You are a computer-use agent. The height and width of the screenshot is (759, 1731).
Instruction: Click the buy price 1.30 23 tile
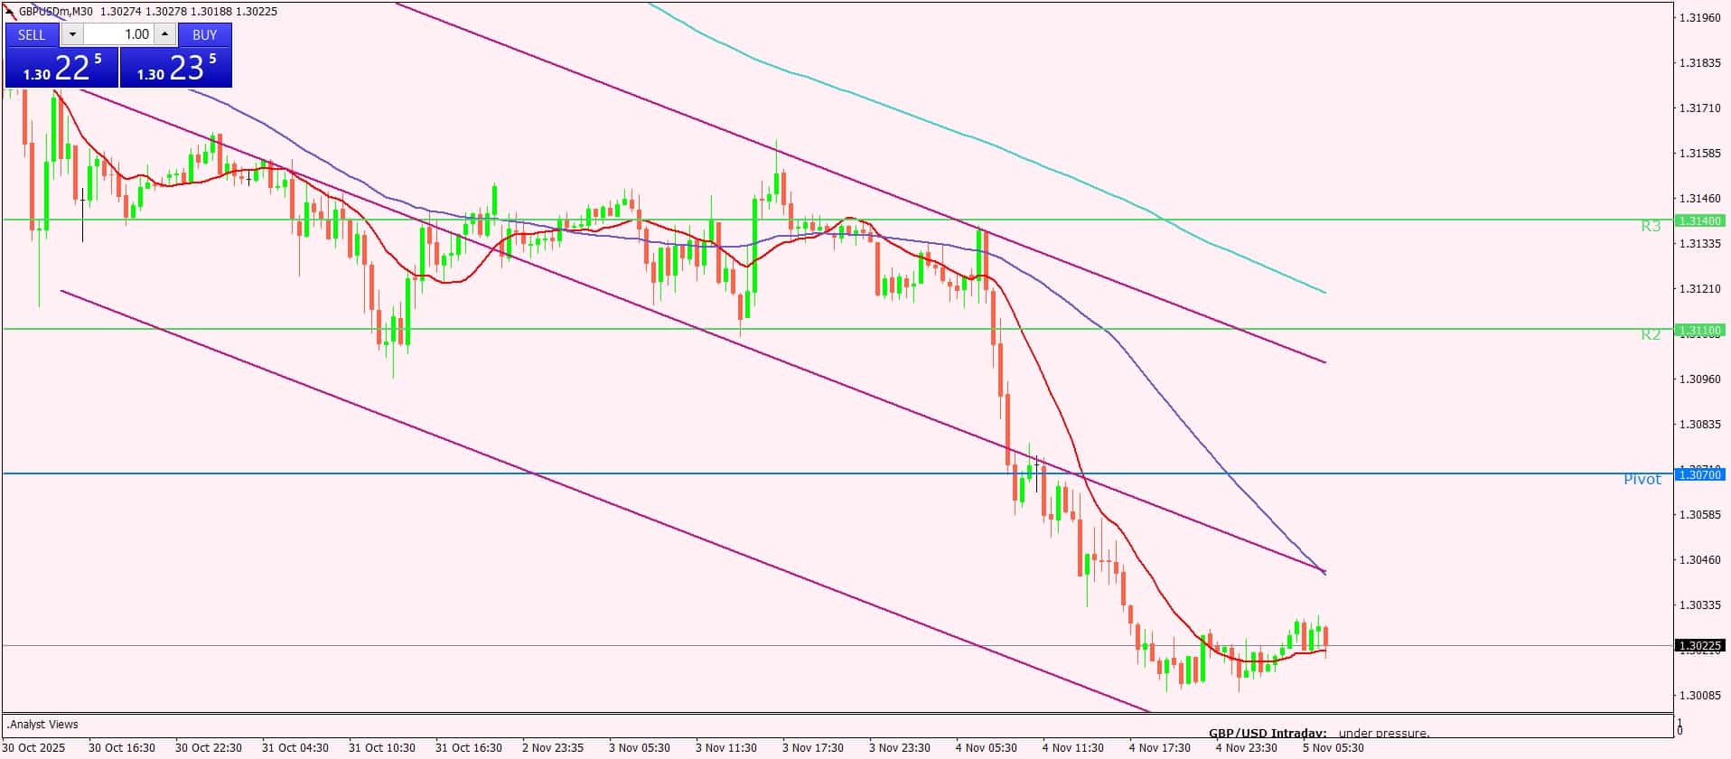[x=176, y=68]
